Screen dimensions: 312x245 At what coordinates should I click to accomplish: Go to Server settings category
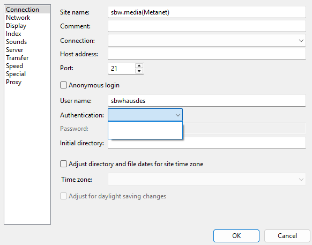click(x=14, y=50)
